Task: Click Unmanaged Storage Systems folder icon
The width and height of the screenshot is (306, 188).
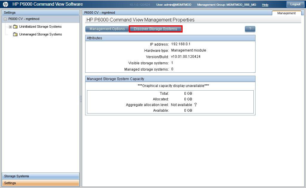Action: (x=15, y=35)
